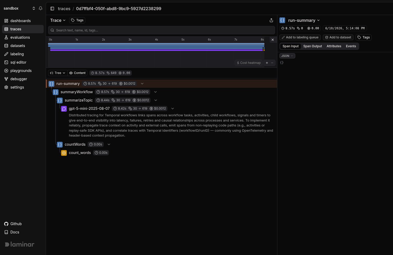Collapse the countWords chevron
The width and height of the screenshot is (393, 255).
coord(109,144)
